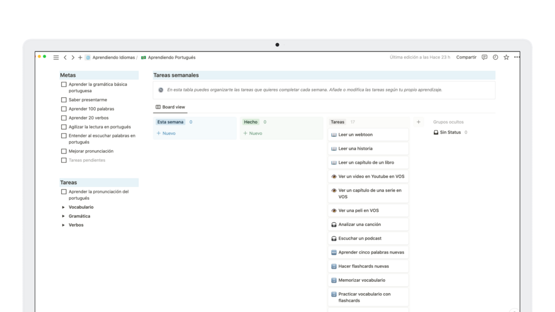Expand the Vocabulario toggle
This screenshot has width=555, height=312.
tap(64, 207)
